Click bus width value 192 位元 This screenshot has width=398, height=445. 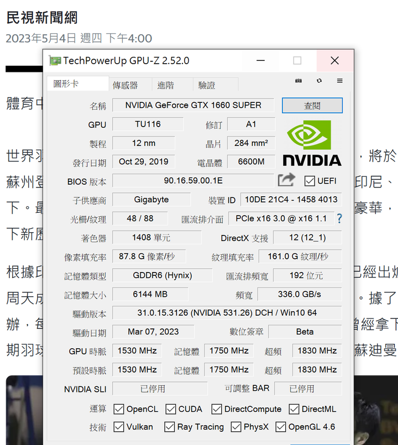(x=307, y=275)
